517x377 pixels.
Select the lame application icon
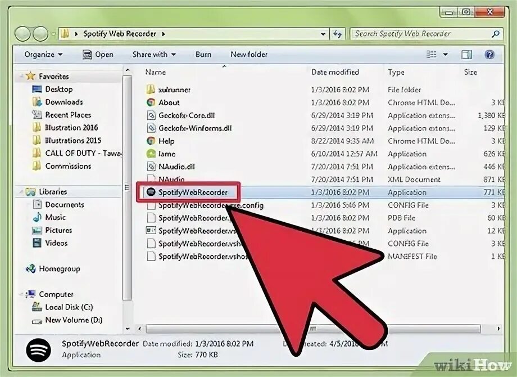pos(151,154)
